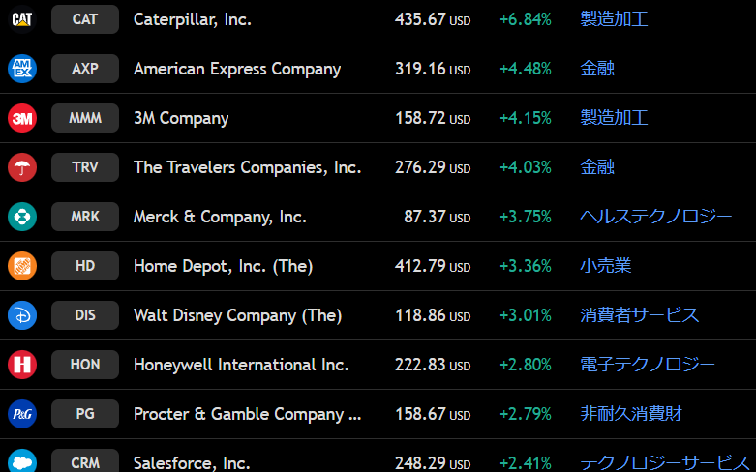This screenshot has width=756, height=472.
Task: Click the Honeywell red H icon
Action: [22, 365]
